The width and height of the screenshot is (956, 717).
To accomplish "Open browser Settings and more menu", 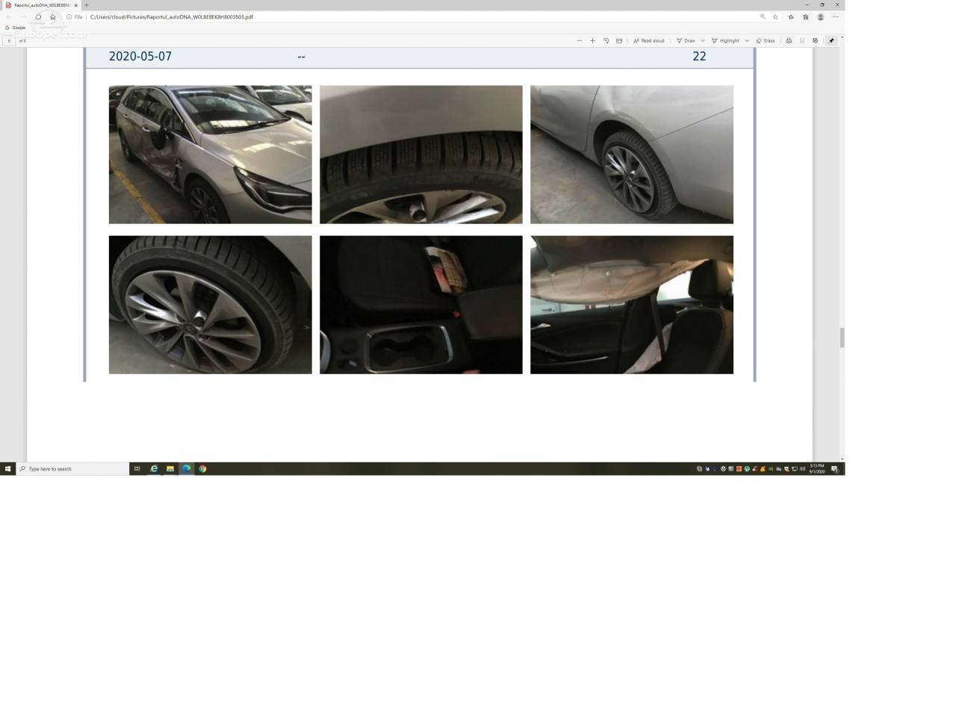I will pyautogui.click(x=835, y=16).
